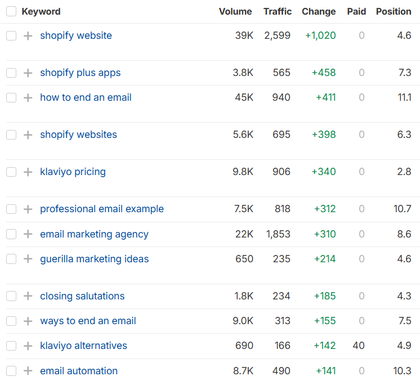Check the box for shopify website row

tap(11, 35)
